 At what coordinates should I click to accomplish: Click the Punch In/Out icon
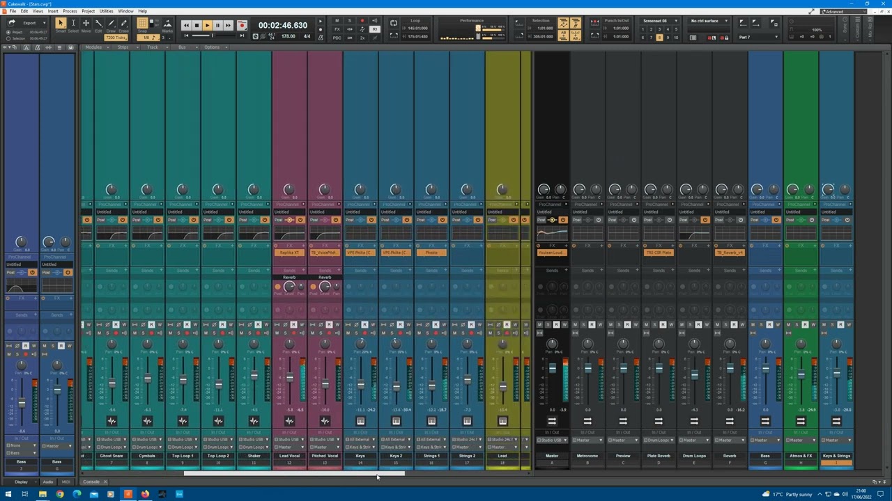594,24
